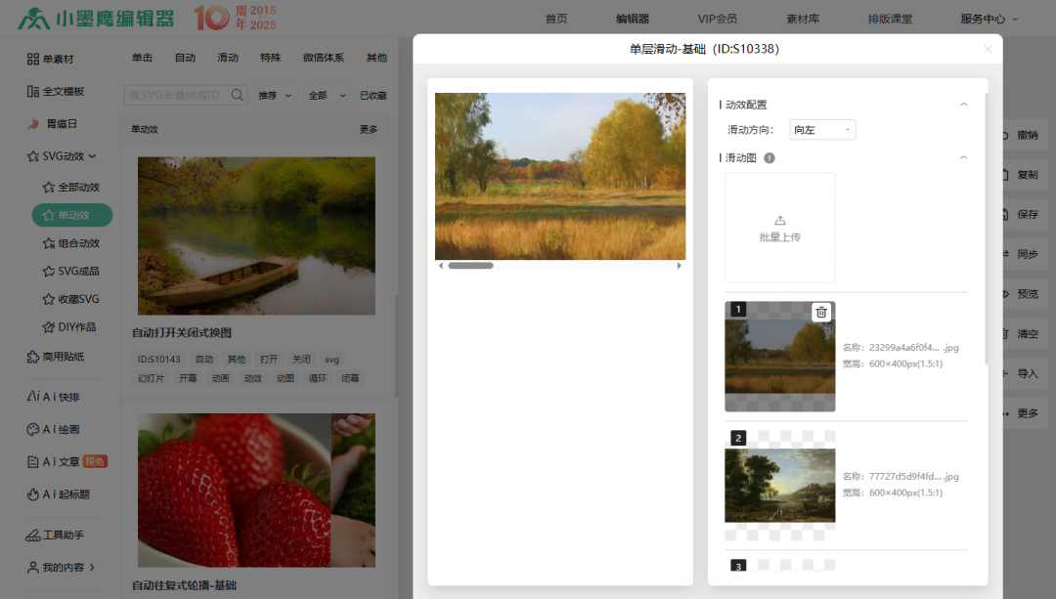Open 商用贴纸 sidebar entry

click(x=55, y=357)
